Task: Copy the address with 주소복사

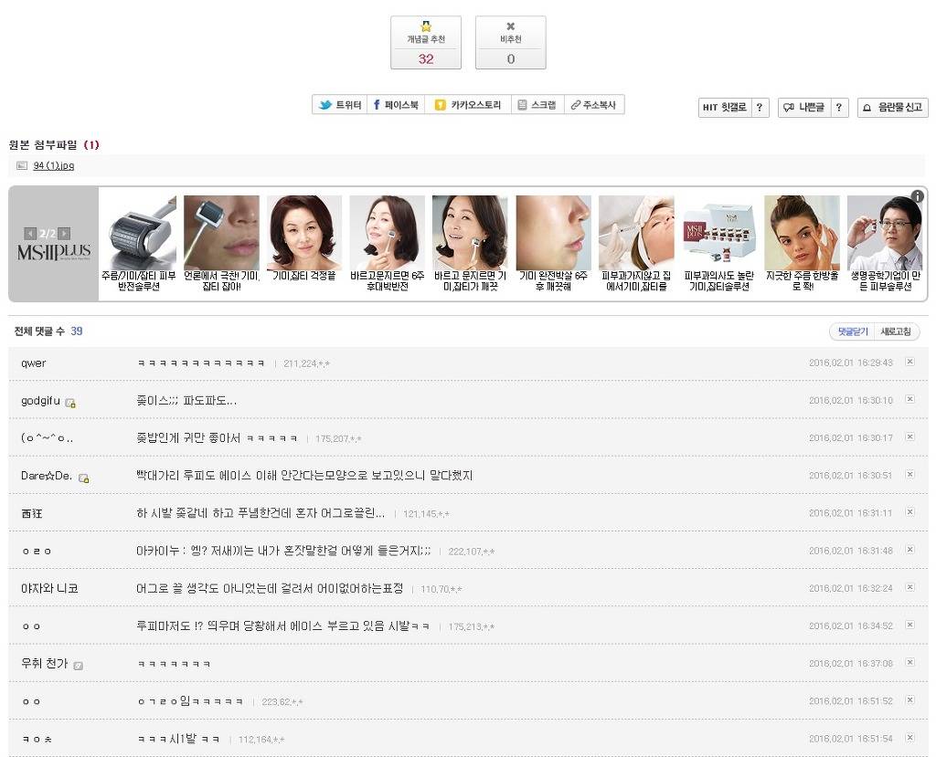Action: pos(593,105)
